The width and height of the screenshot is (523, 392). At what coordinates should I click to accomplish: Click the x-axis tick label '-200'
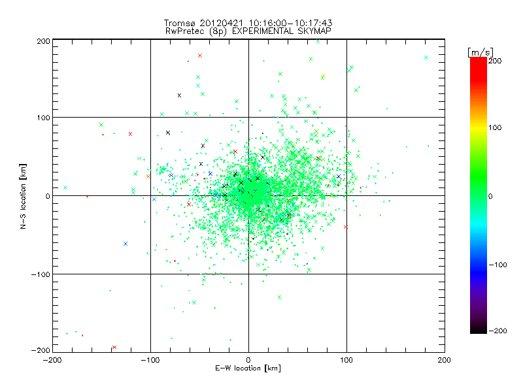52,361
